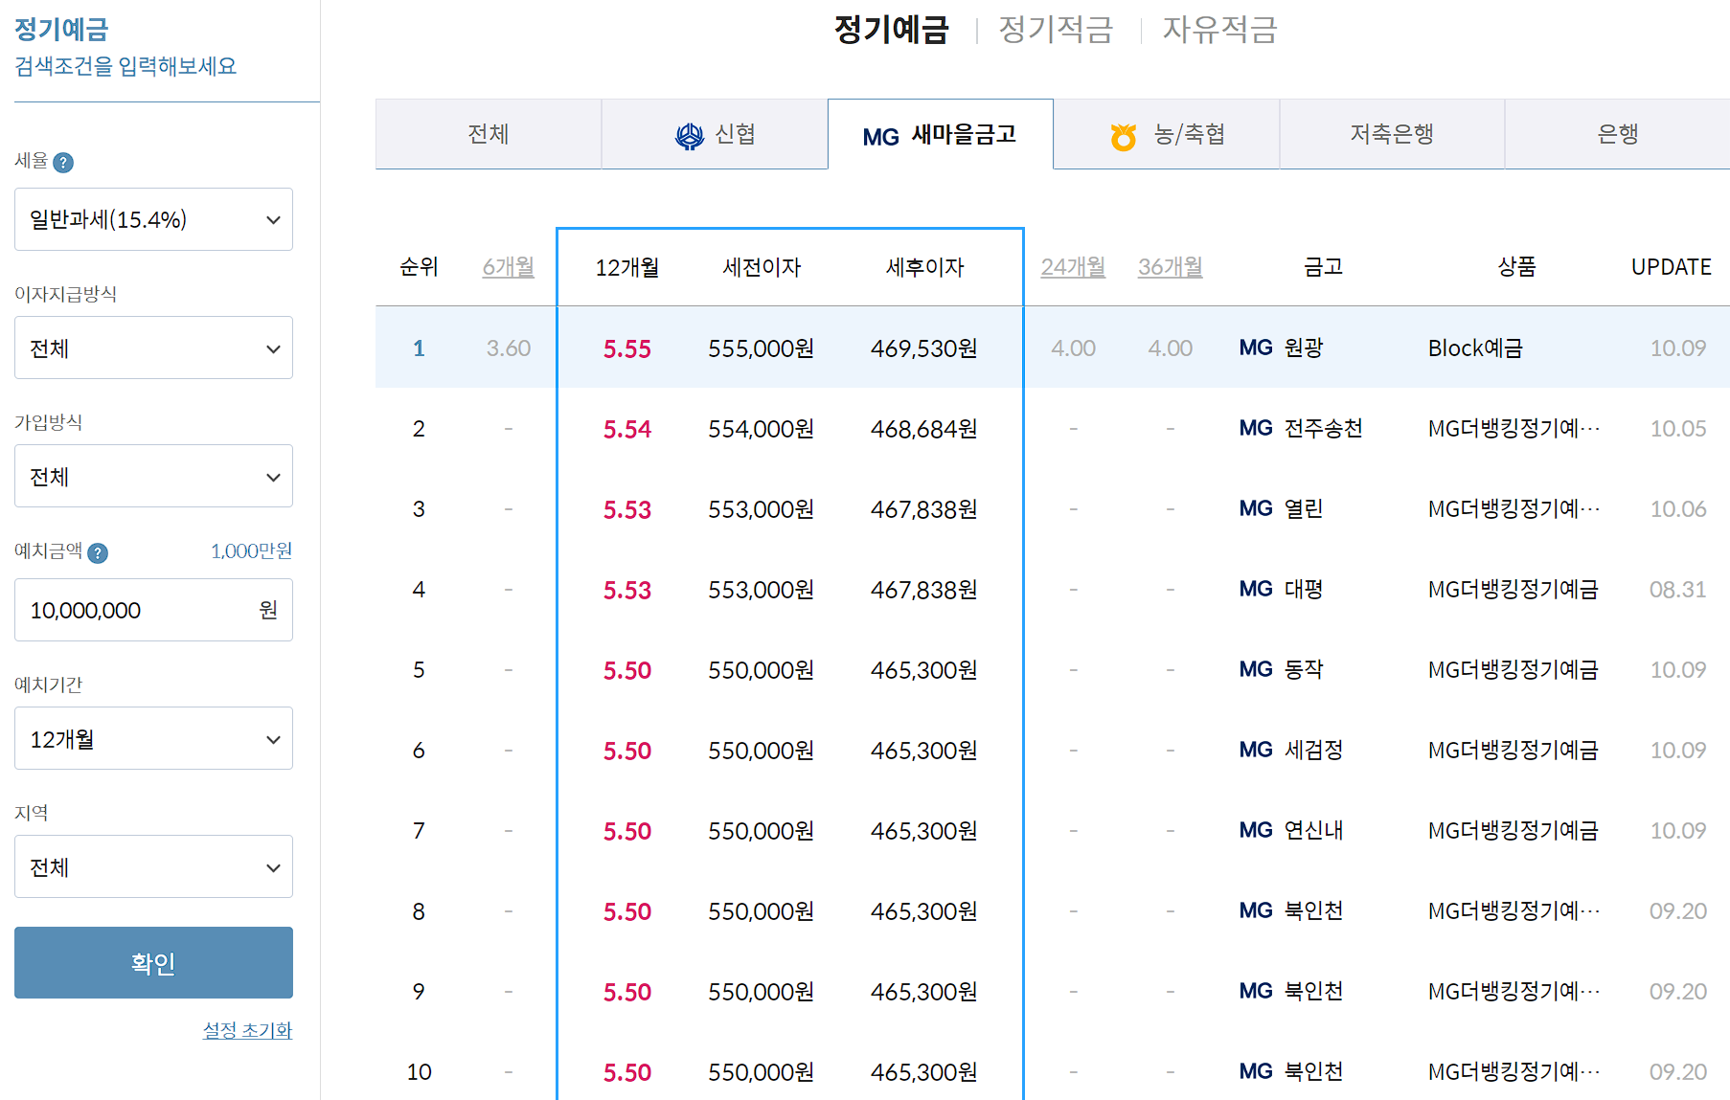Sort by the 24개월 column link
Image resolution: width=1730 pixels, height=1100 pixels.
tap(1073, 267)
